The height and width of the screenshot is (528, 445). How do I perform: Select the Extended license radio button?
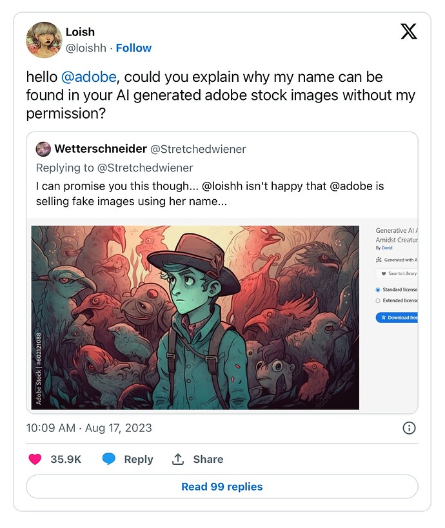coord(378,300)
